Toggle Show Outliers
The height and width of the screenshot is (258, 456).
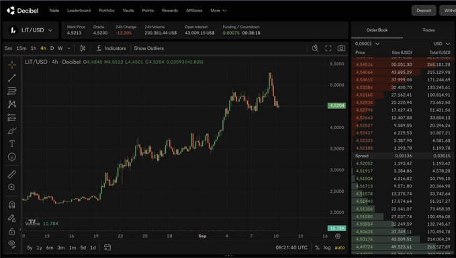point(149,48)
